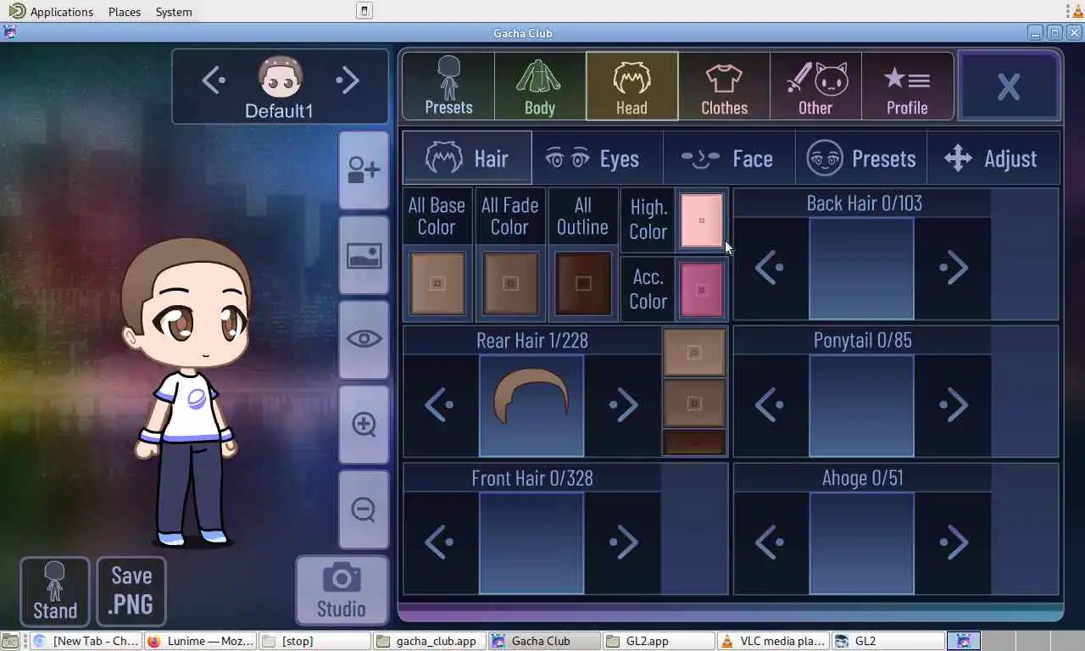Next Ponytail style arrow
The height and width of the screenshot is (651, 1085).
pos(954,405)
